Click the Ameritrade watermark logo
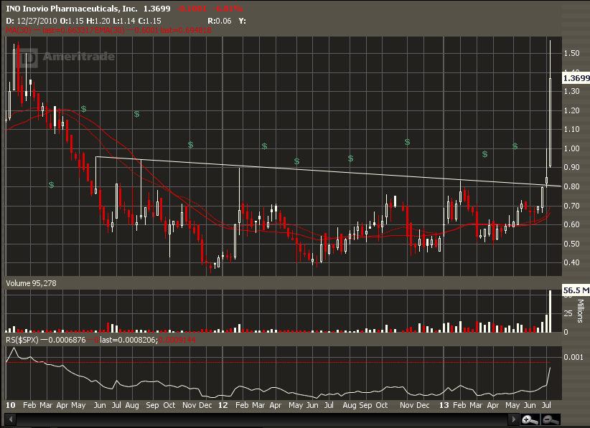This screenshot has height=428, width=590. coord(68,57)
